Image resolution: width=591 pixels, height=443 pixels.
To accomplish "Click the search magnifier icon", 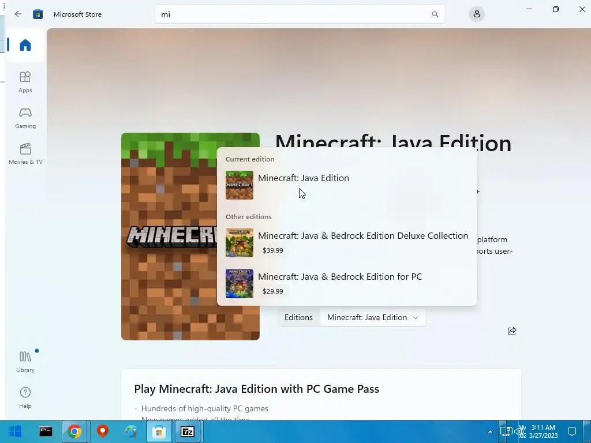I will (435, 14).
